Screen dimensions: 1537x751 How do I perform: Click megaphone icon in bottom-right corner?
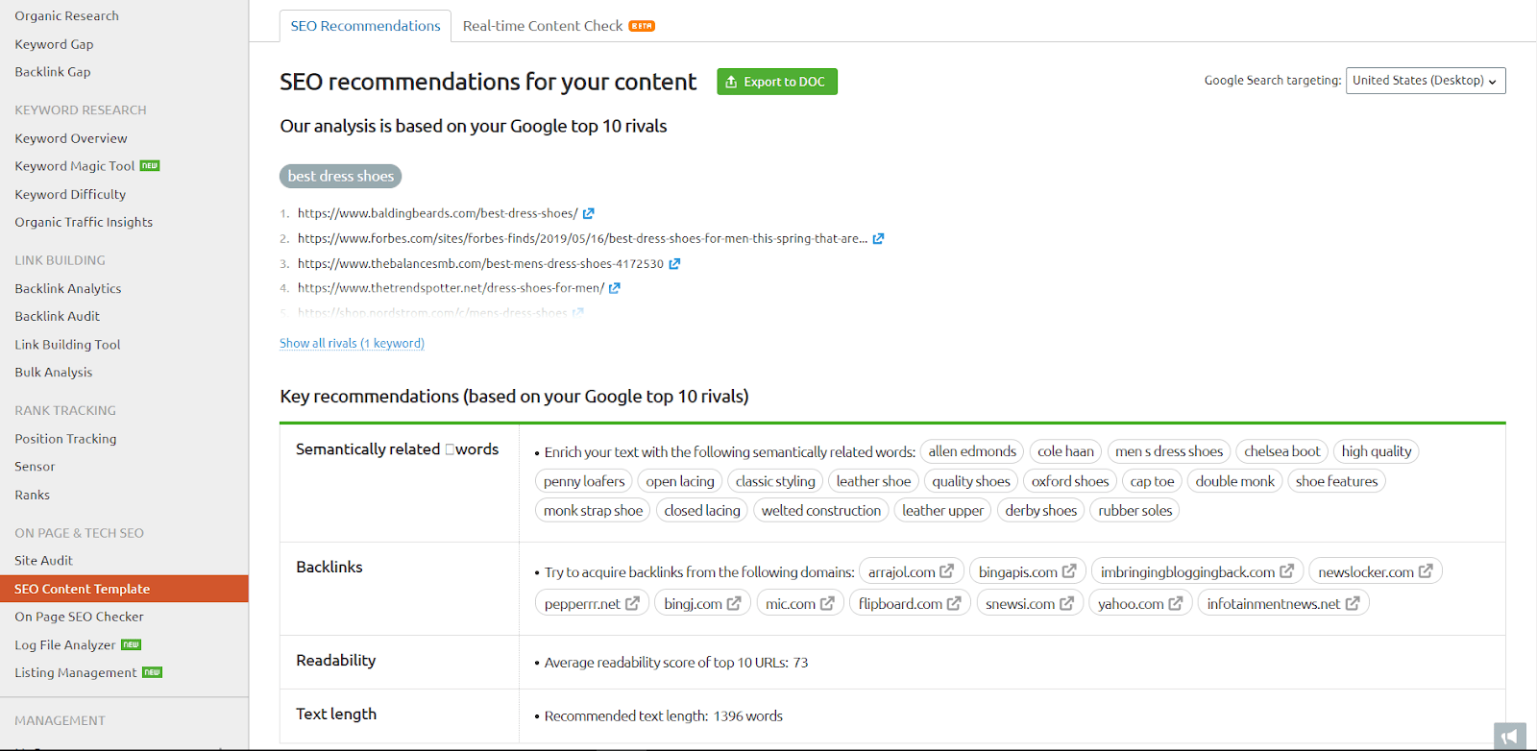(x=1509, y=736)
